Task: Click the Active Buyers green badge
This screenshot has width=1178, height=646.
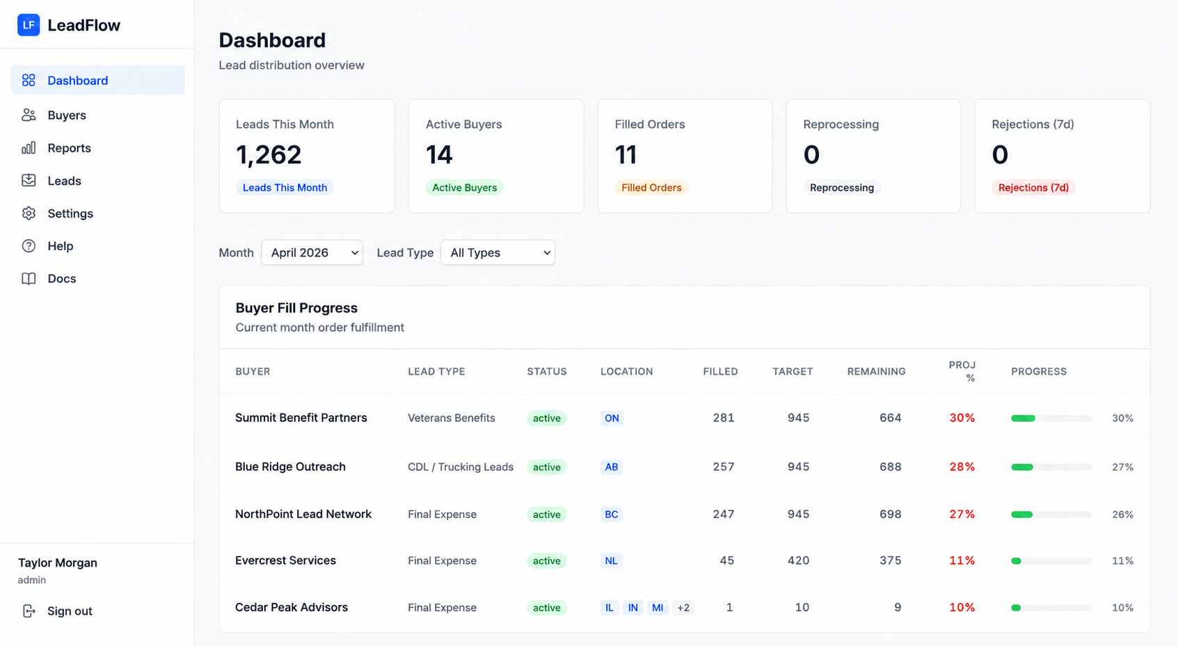Action: (464, 188)
